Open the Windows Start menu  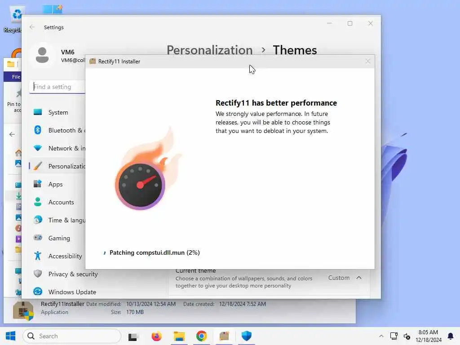(11, 336)
